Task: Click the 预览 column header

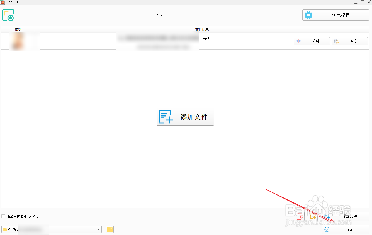Action: [x=18, y=29]
